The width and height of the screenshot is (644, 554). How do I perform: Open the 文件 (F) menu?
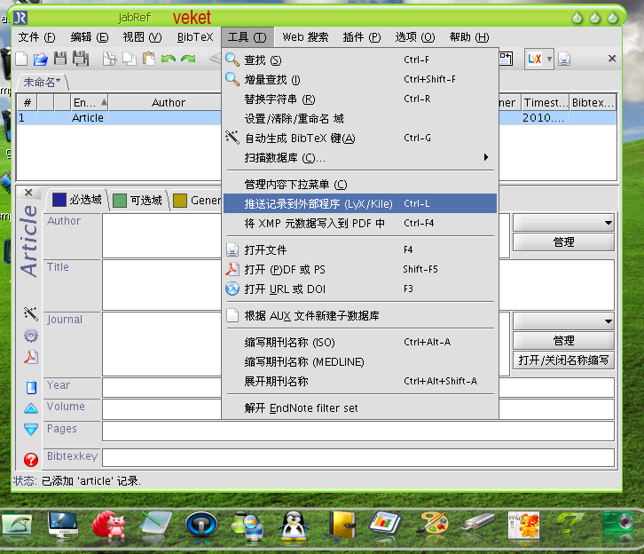[x=36, y=37]
